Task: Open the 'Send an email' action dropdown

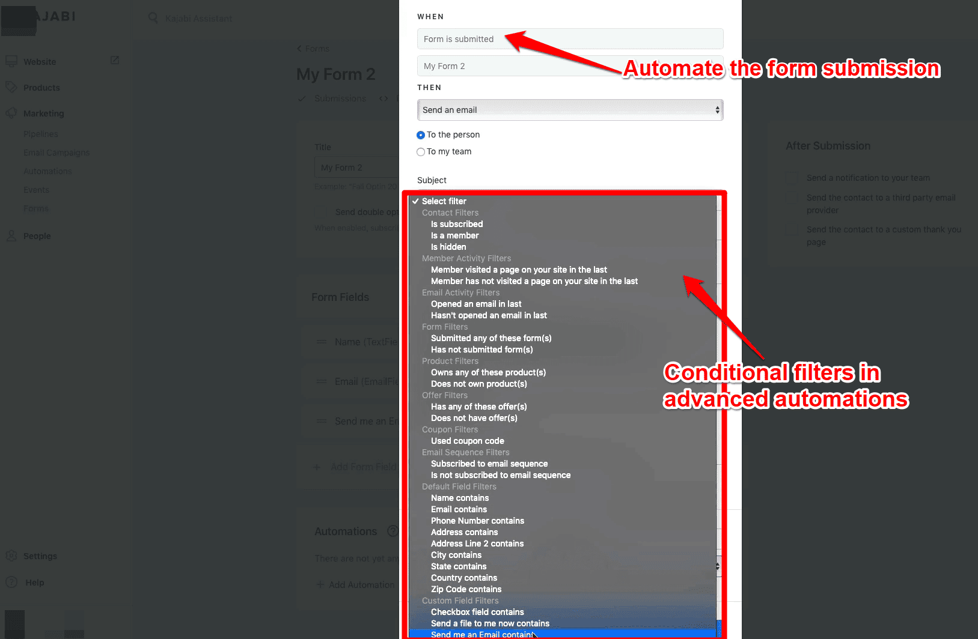Action: pos(570,110)
